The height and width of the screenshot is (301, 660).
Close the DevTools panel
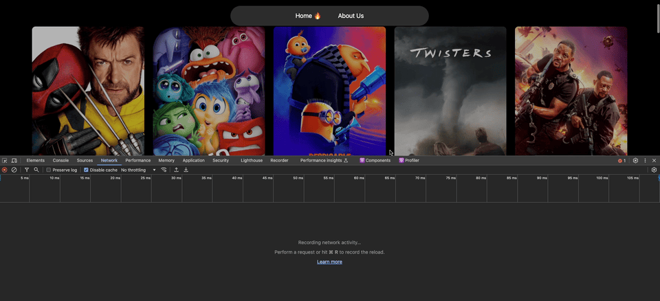[x=654, y=160]
